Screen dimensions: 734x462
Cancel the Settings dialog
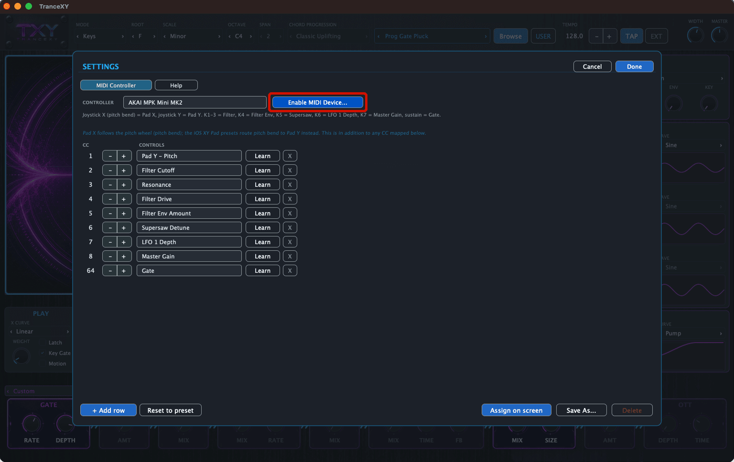pyautogui.click(x=593, y=66)
